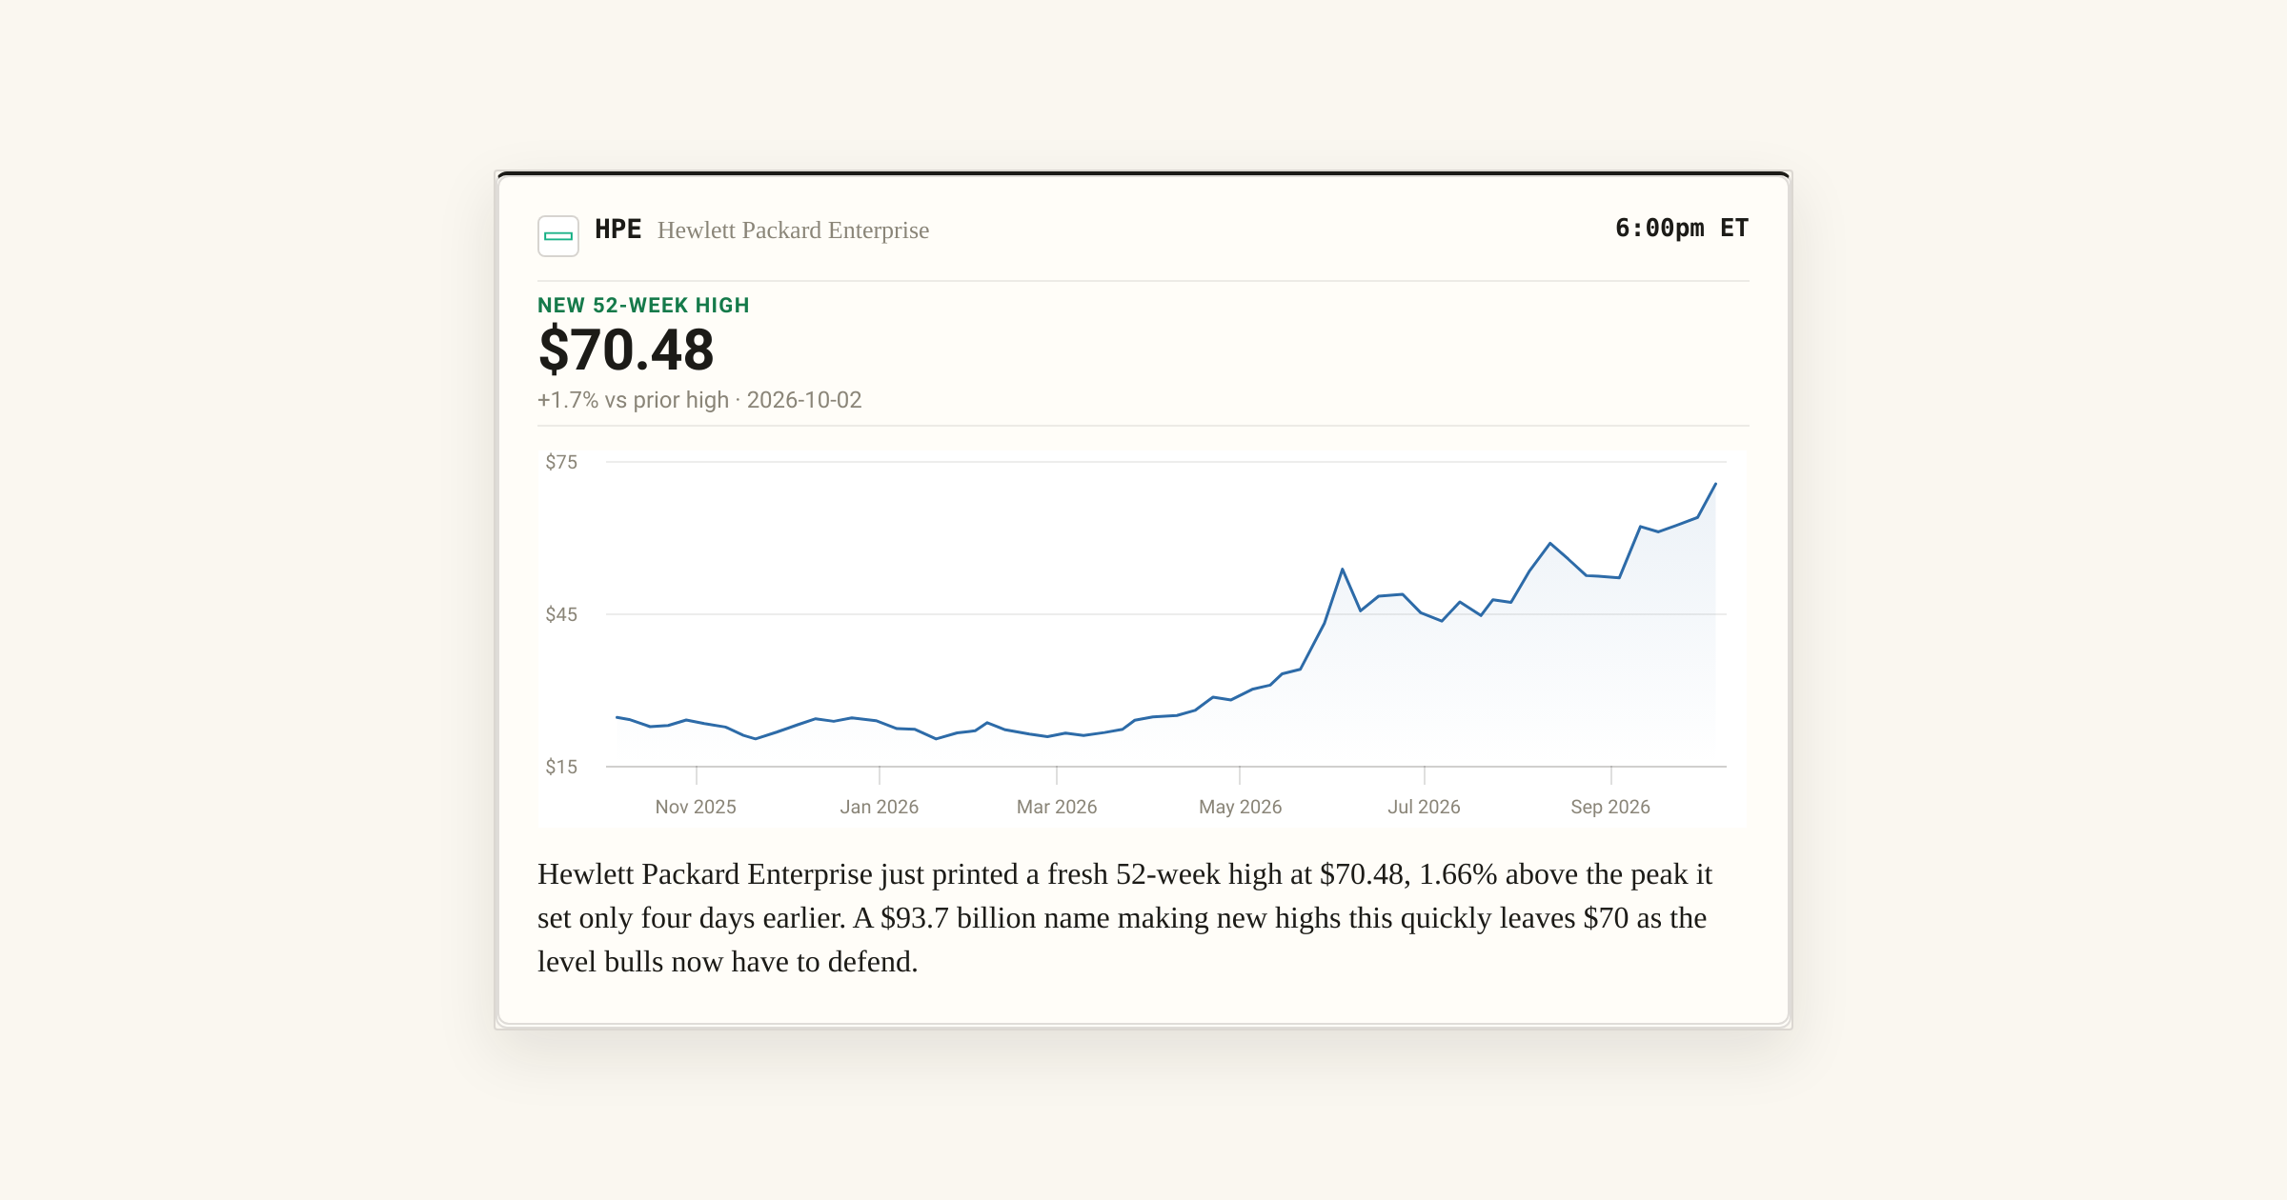Select the HPE ticker symbol
This screenshot has width=2287, height=1200.
point(617,230)
